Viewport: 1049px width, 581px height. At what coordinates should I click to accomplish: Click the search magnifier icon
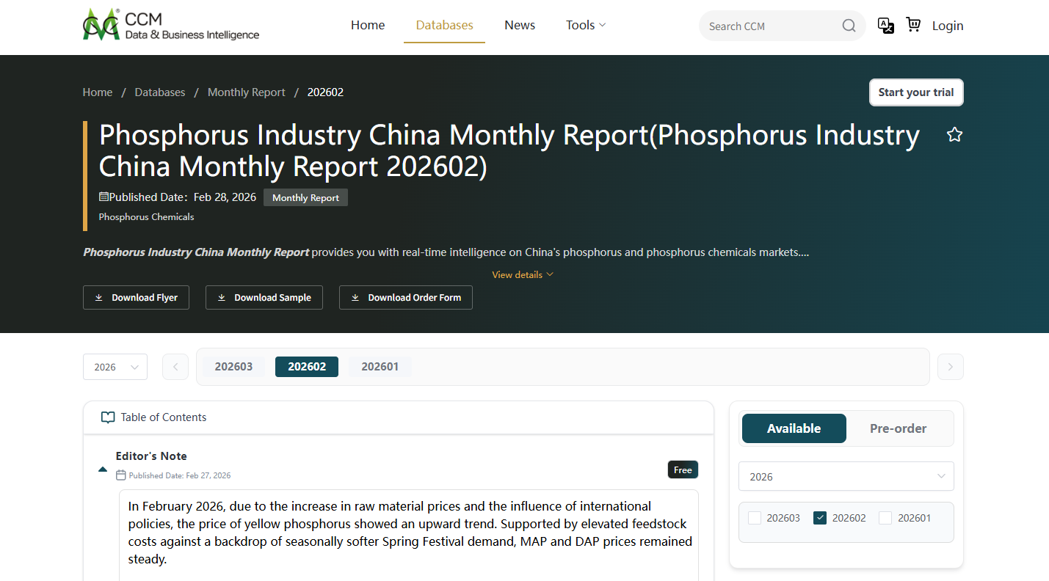click(849, 25)
